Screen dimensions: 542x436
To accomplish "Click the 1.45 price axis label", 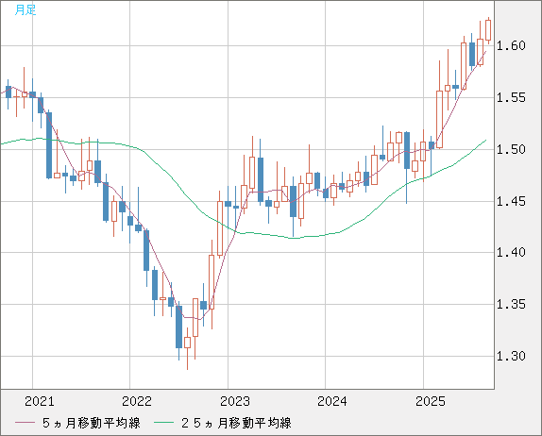I will coord(511,201).
